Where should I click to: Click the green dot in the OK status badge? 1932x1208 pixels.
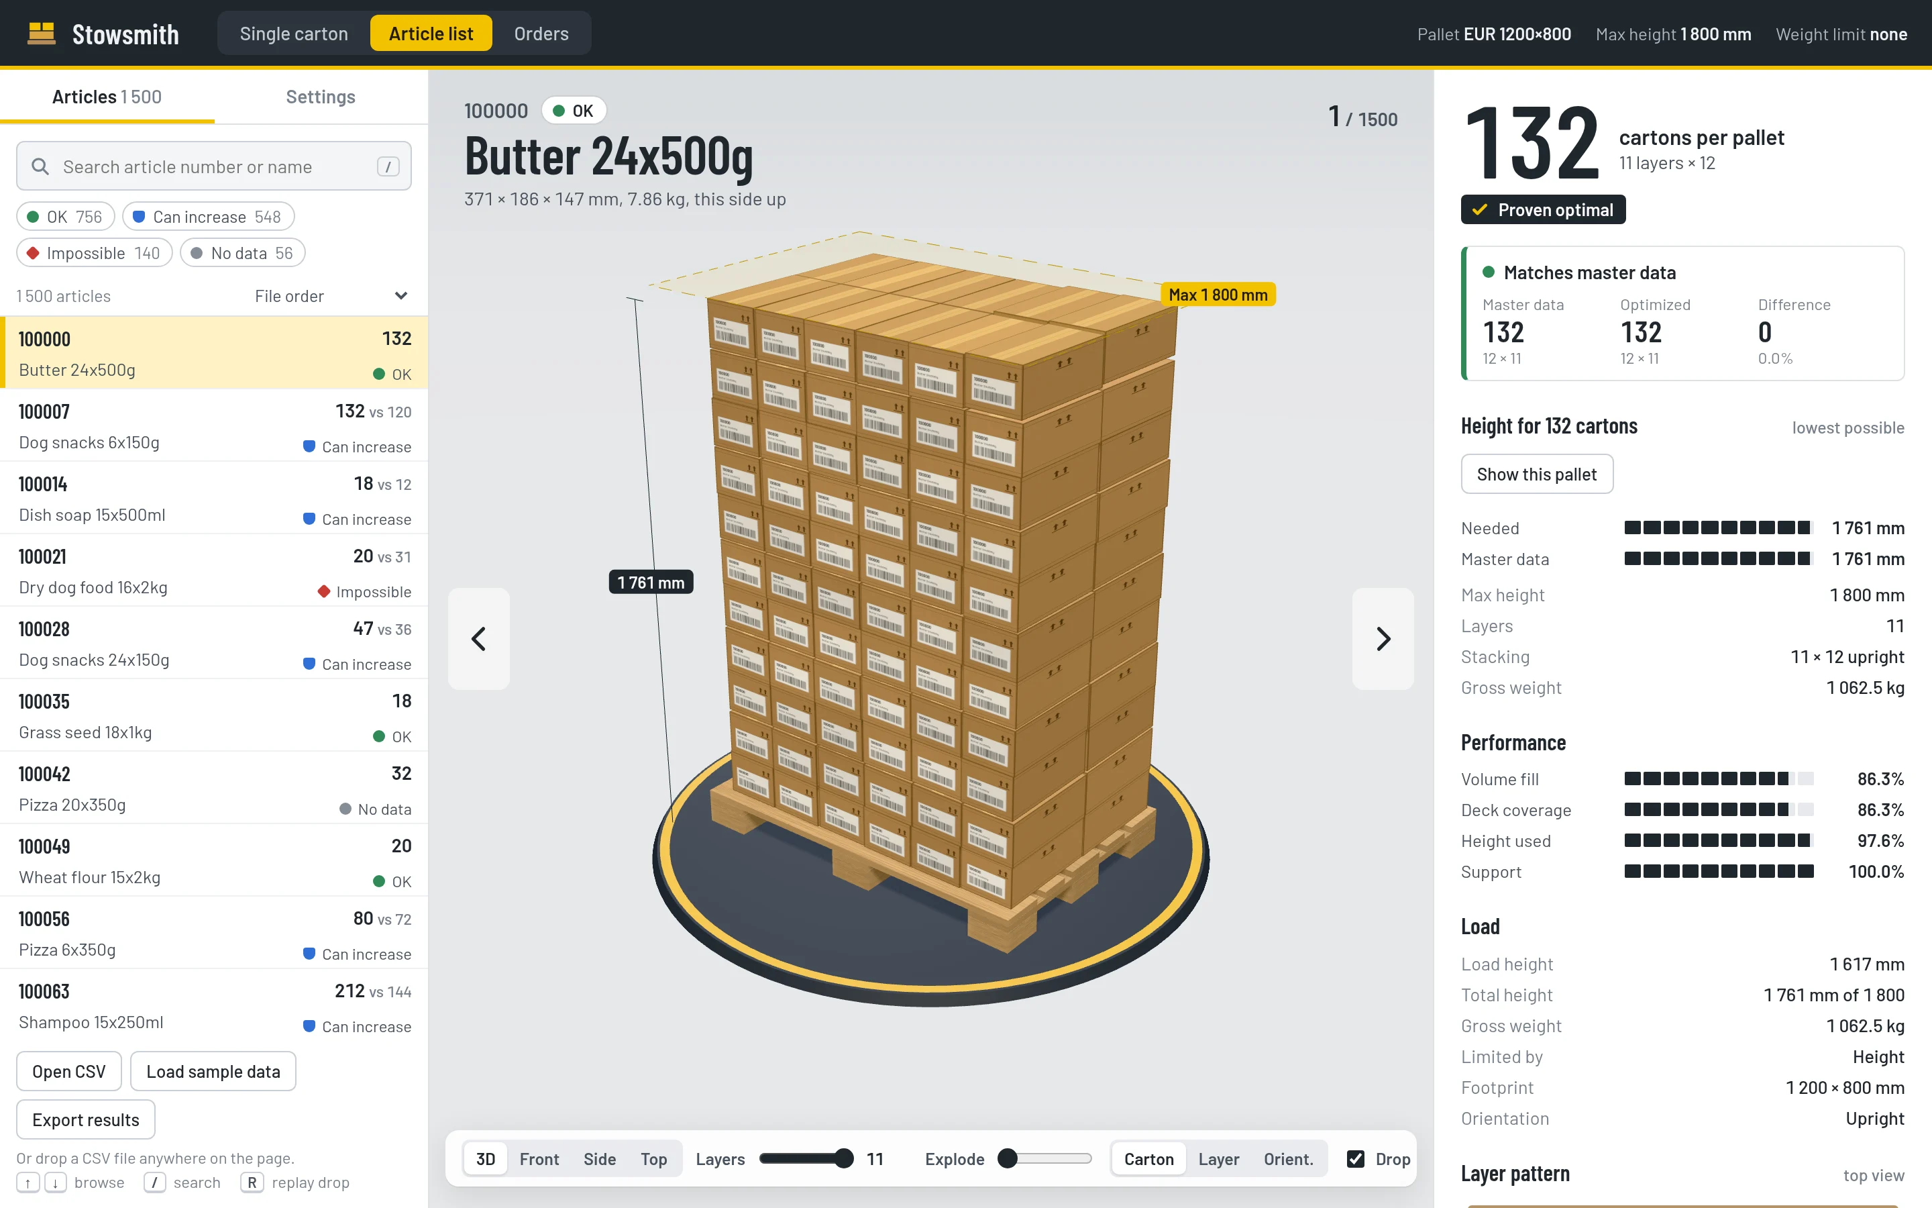(559, 110)
